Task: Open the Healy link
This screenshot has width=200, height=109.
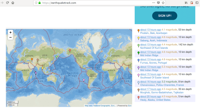Action: pos(143,100)
